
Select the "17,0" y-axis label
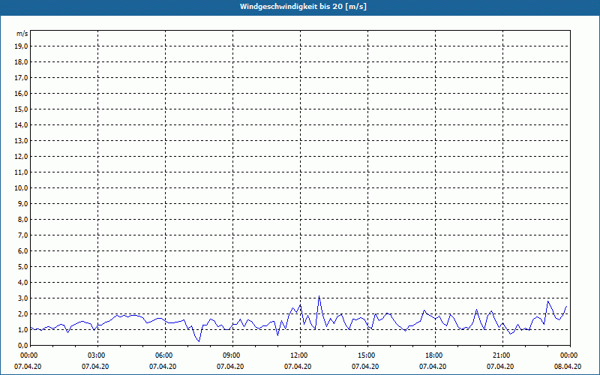(x=21, y=78)
